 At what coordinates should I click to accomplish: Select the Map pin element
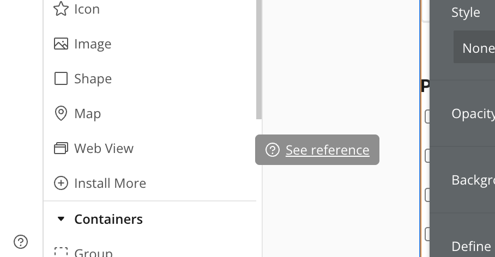(x=61, y=113)
